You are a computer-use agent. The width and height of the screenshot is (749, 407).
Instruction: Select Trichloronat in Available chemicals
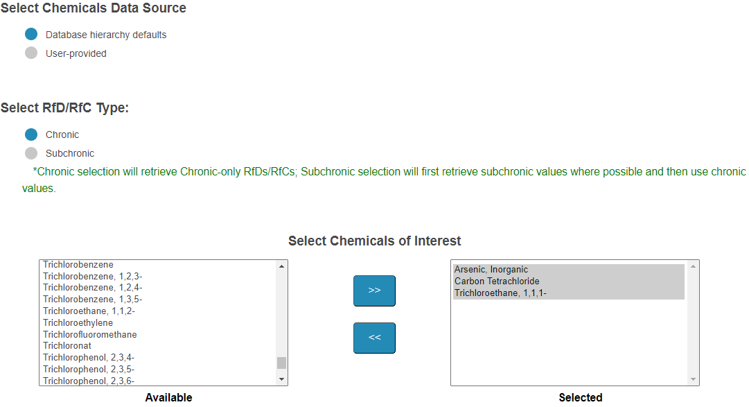67,345
